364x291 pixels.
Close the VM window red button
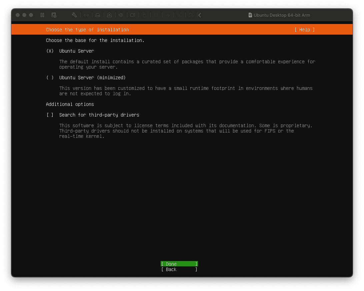[x=18, y=15]
